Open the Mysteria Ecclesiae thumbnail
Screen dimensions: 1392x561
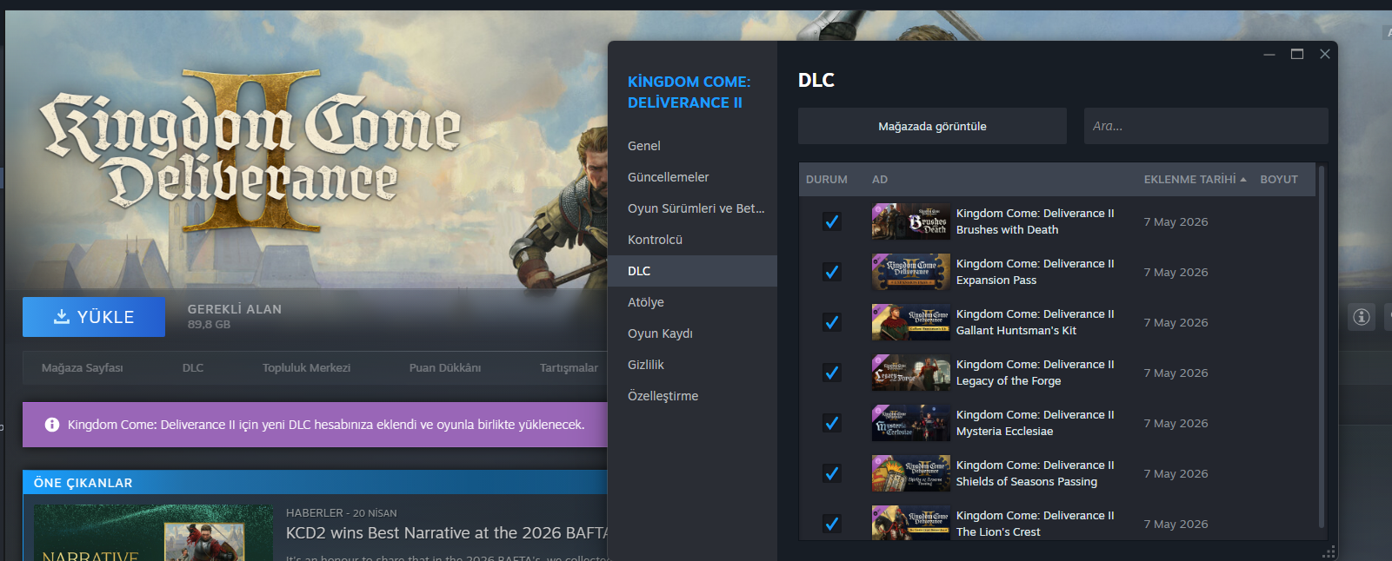[x=911, y=423]
